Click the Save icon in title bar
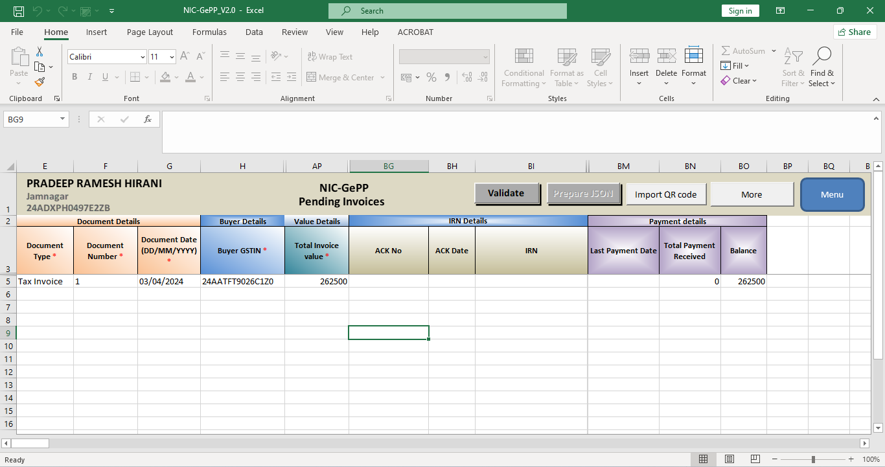Image resolution: width=885 pixels, height=467 pixels. pyautogui.click(x=19, y=11)
